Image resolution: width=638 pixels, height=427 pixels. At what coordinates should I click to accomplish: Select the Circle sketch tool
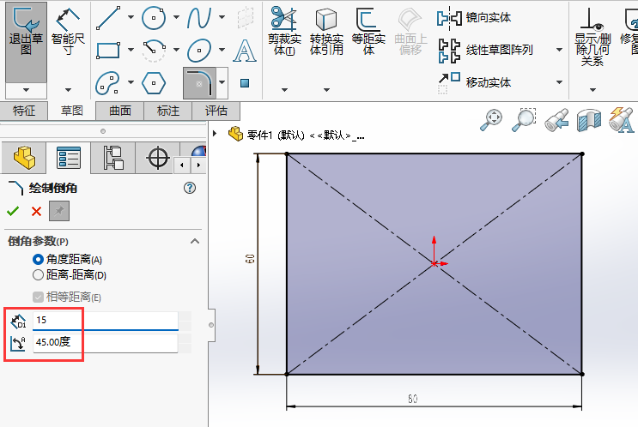point(154,18)
